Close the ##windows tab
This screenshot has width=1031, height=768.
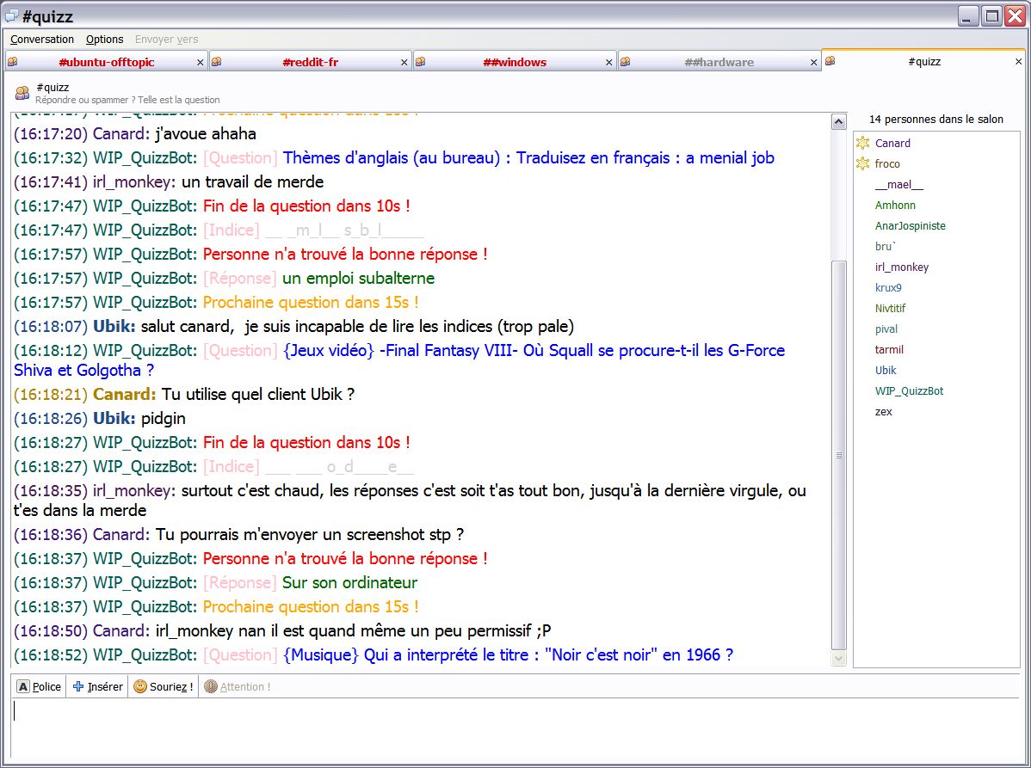[608, 63]
